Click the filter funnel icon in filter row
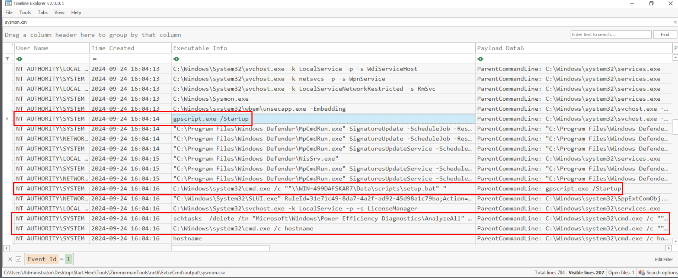 (x=7, y=59)
